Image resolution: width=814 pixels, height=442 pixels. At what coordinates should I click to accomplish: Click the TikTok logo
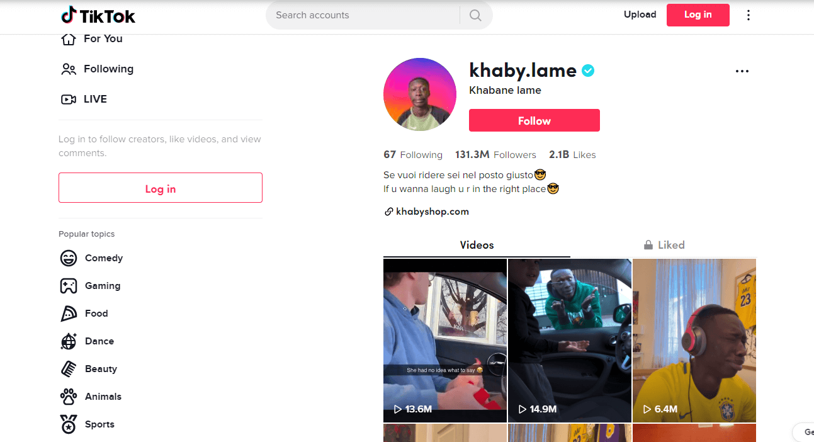coord(98,15)
